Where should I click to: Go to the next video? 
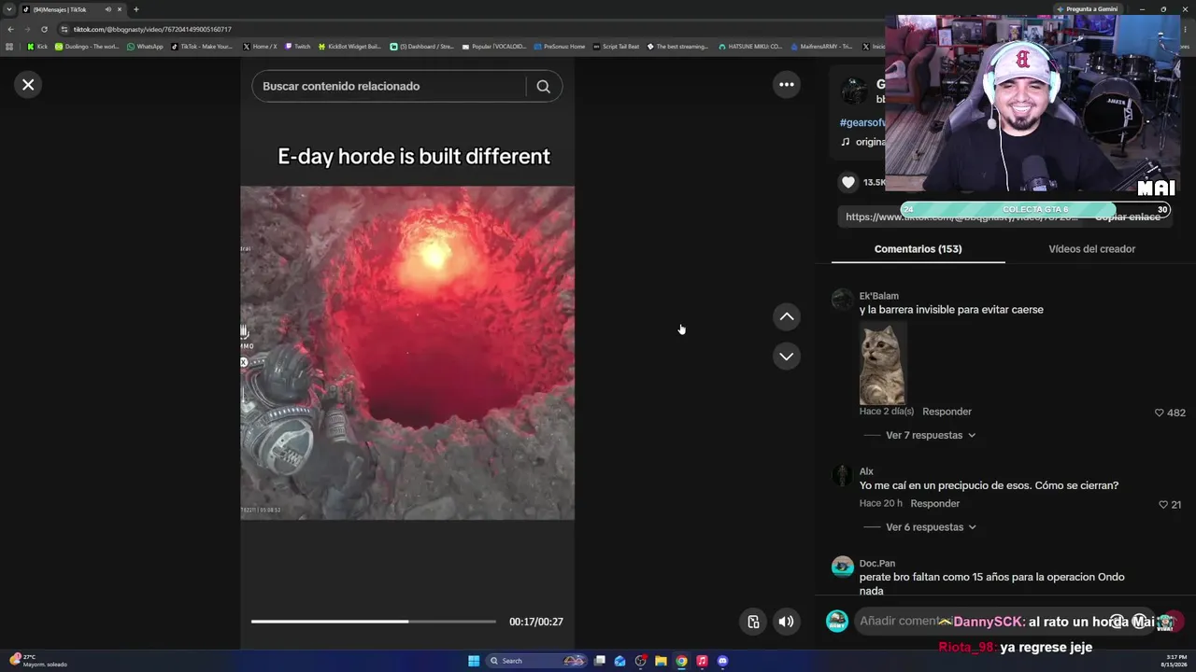coord(787,357)
